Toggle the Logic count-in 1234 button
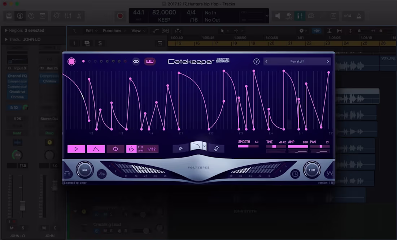Image resolution: width=397 pixels, height=240 pixels. tap(347, 16)
